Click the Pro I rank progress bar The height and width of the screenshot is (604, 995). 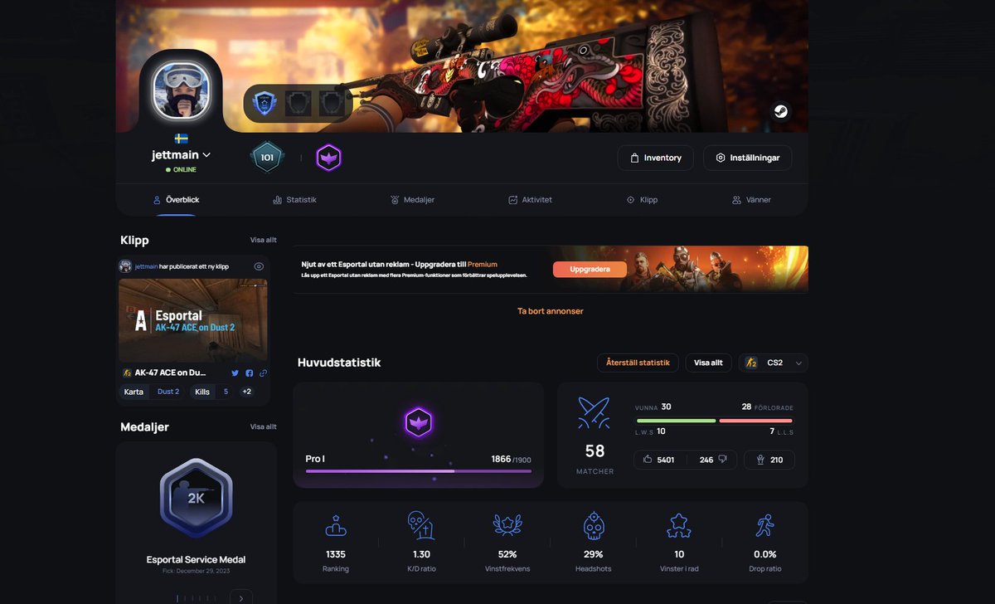(x=419, y=471)
